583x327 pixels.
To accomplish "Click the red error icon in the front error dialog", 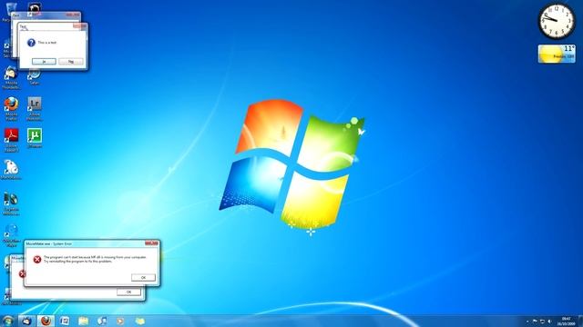I will tap(37, 259).
